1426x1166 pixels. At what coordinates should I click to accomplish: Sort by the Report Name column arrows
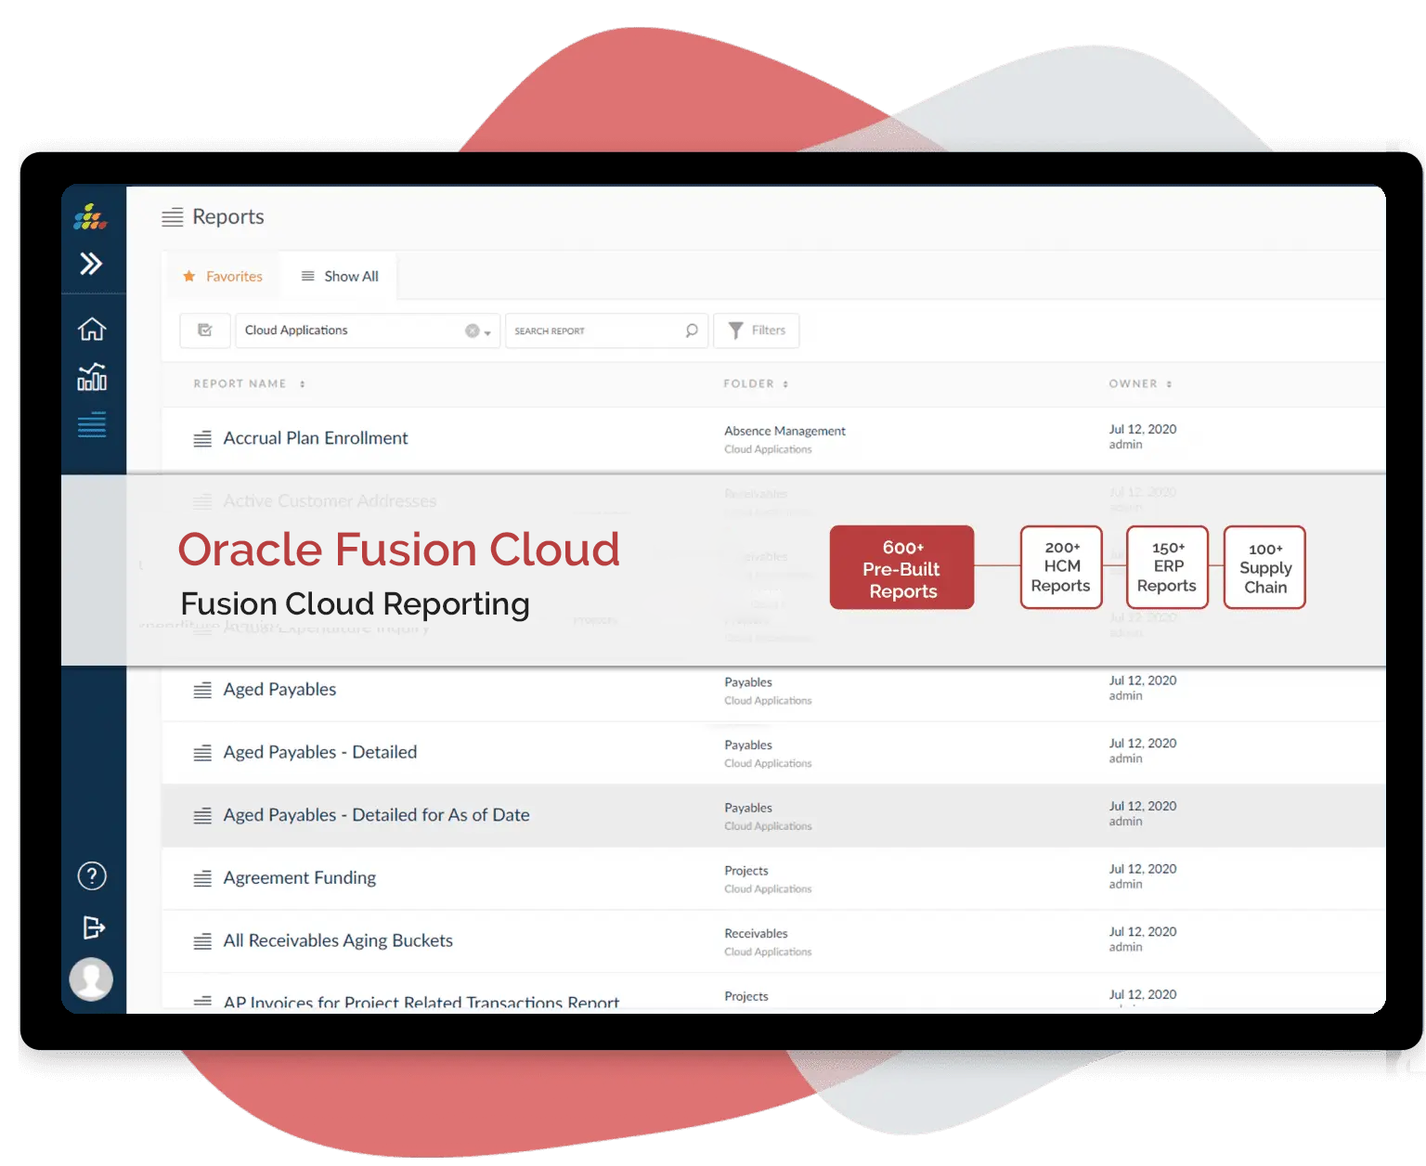303,384
